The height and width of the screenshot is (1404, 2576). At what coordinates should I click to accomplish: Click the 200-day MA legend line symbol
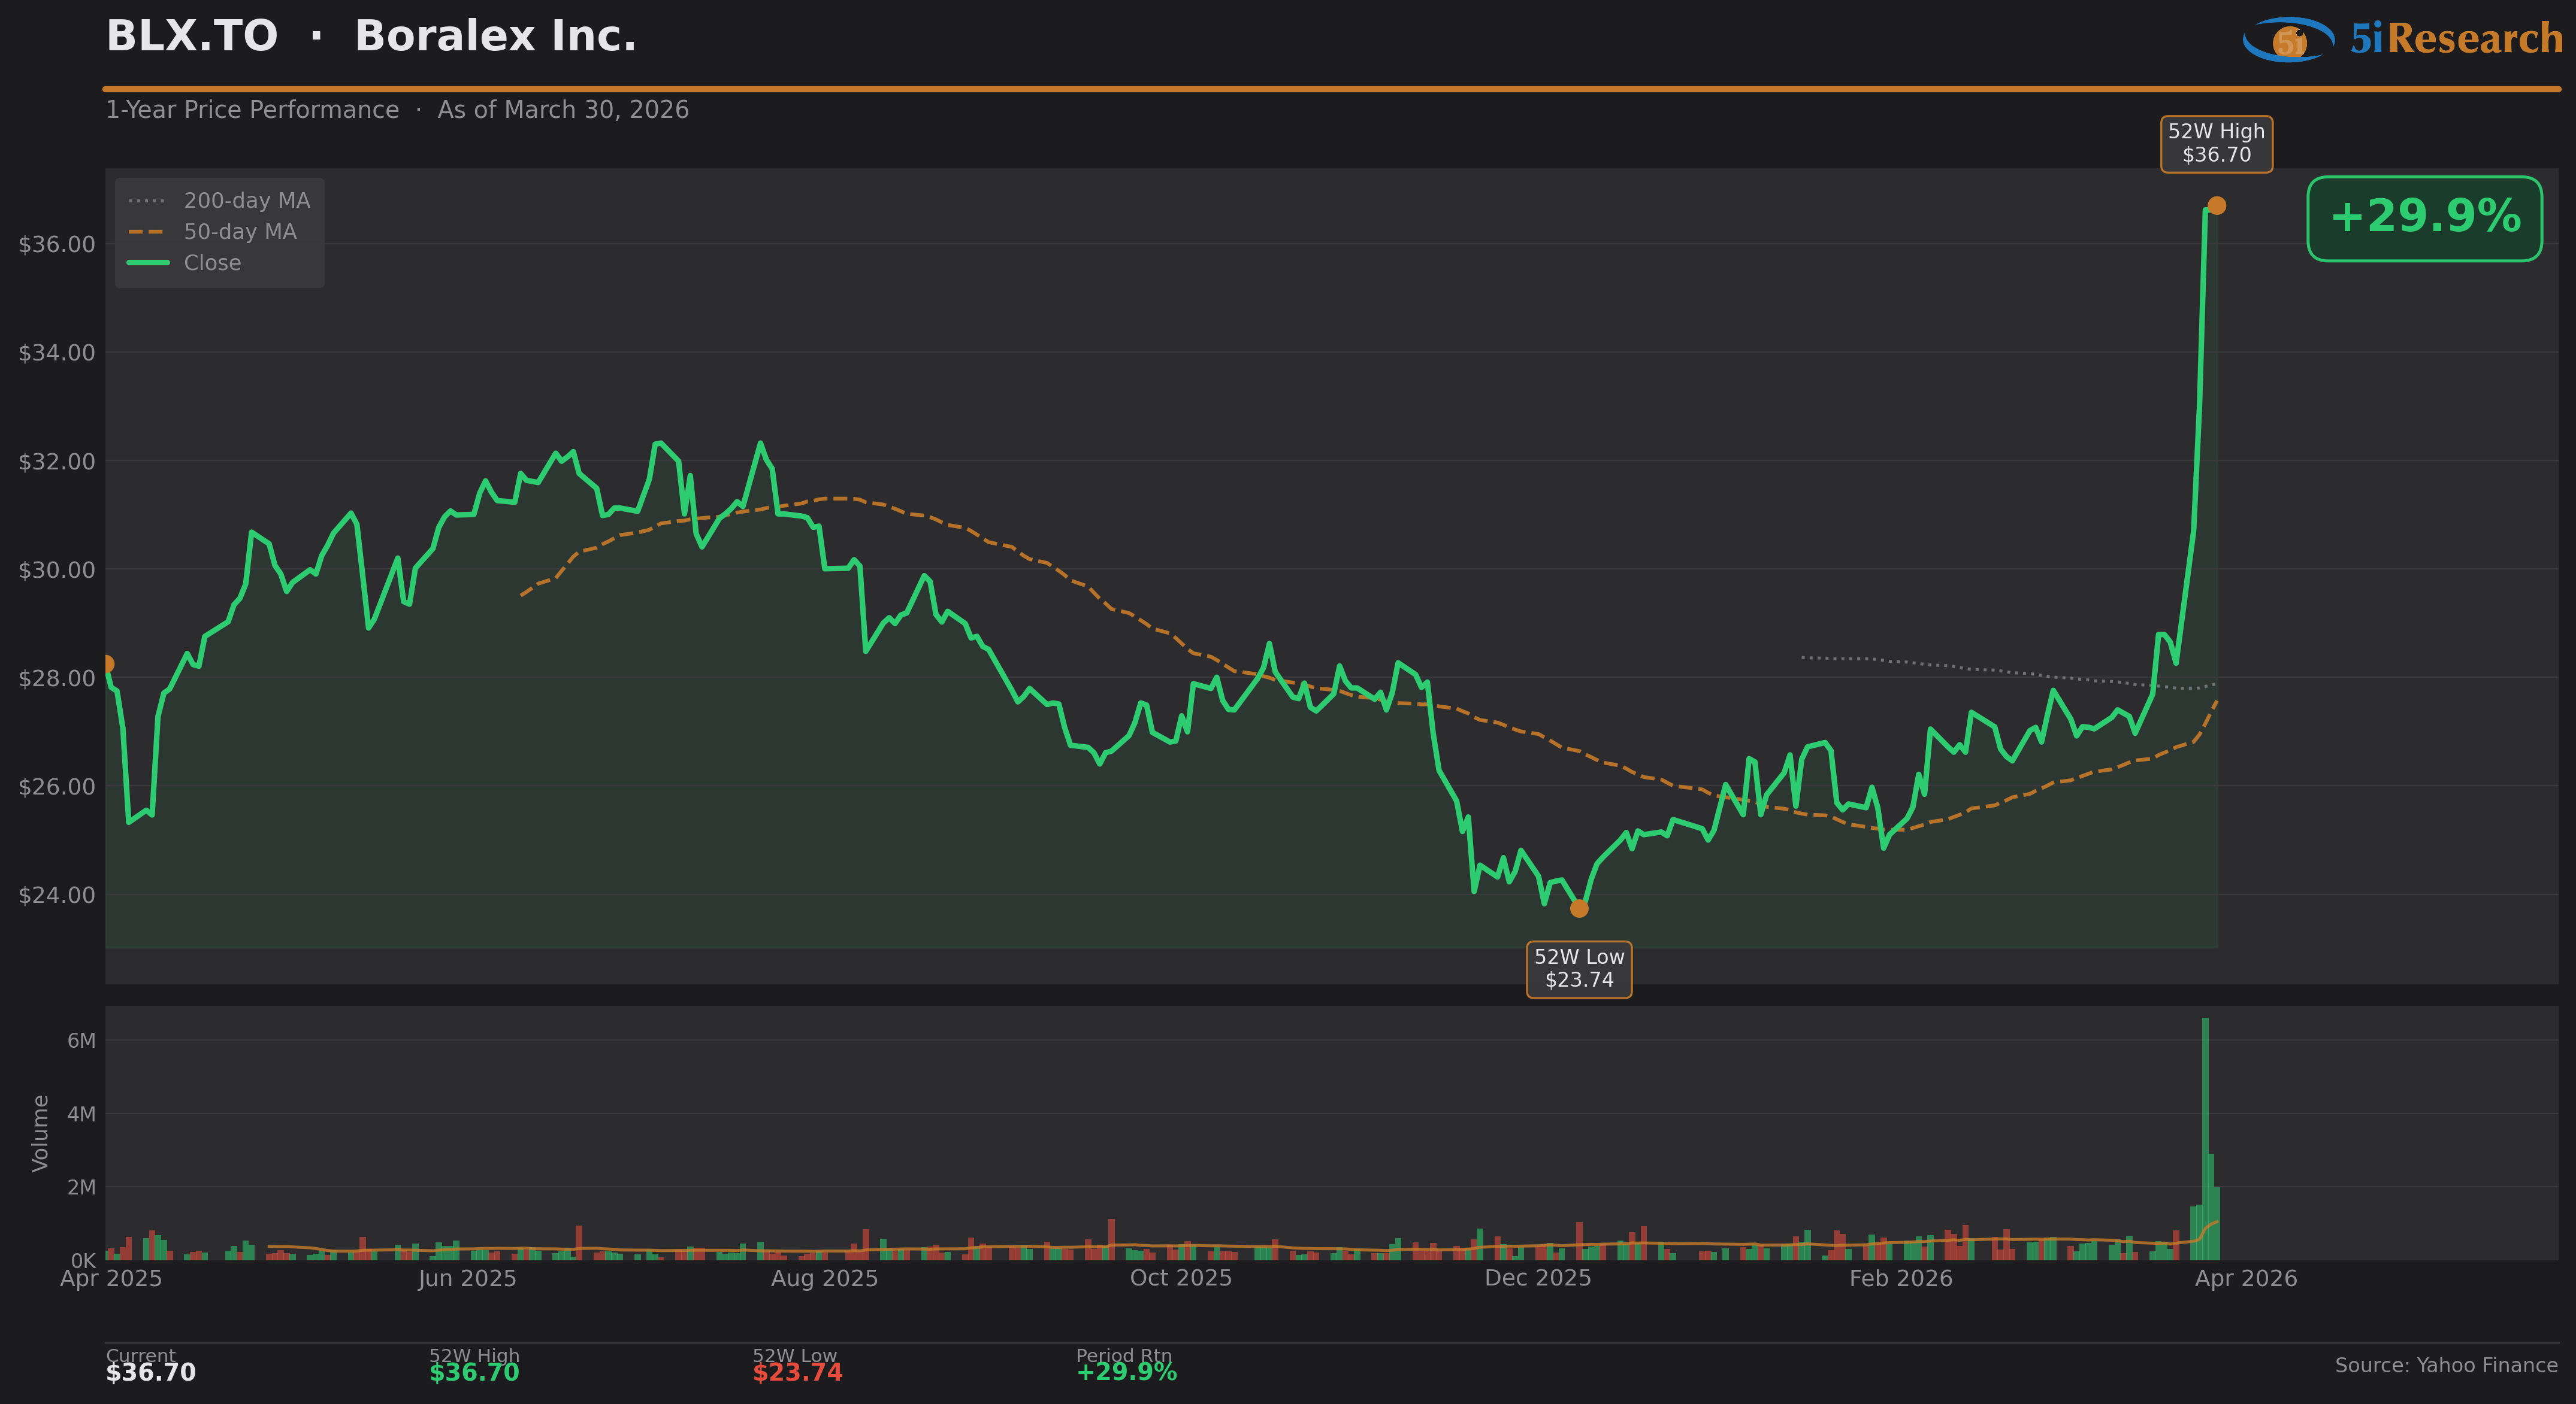point(147,201)
